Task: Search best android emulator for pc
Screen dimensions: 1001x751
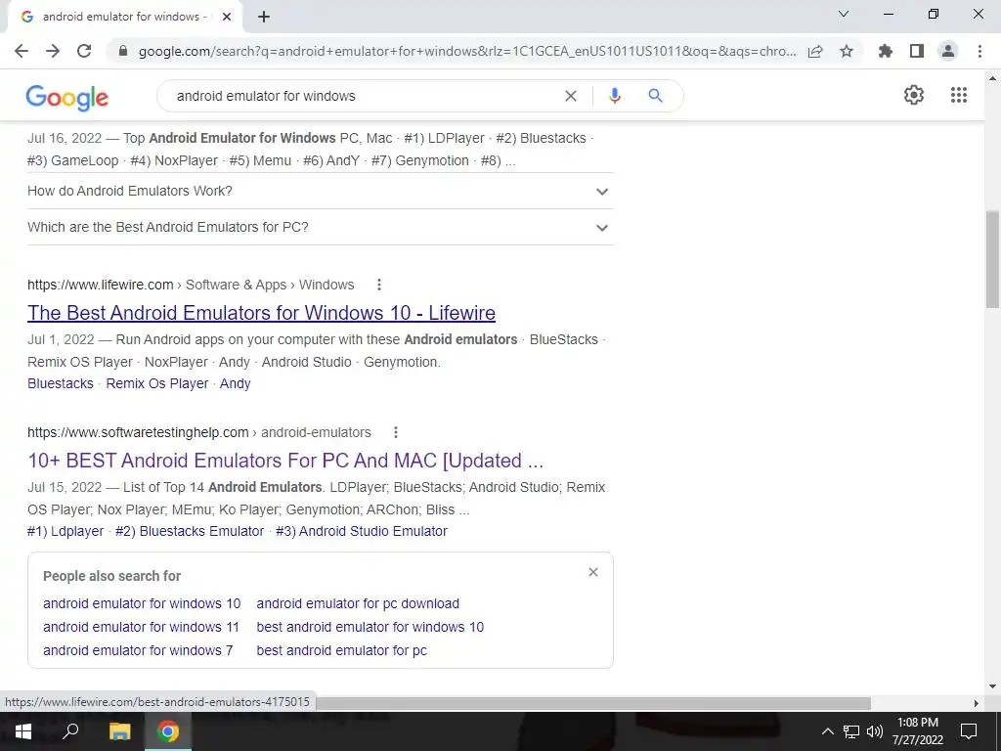Action: [x=341, y=650]
